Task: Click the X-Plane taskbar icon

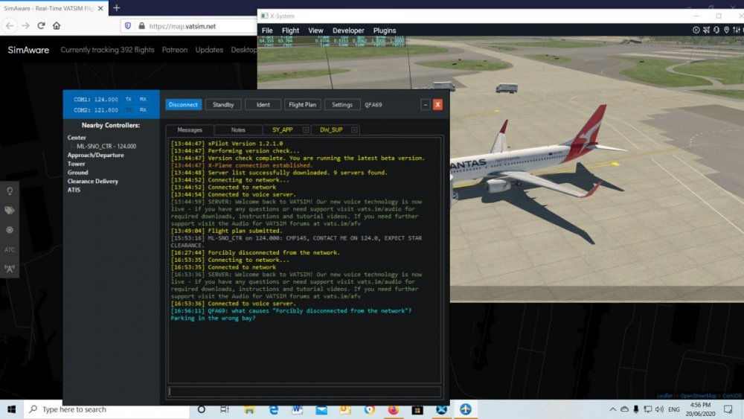Action: tap(442, 409)
